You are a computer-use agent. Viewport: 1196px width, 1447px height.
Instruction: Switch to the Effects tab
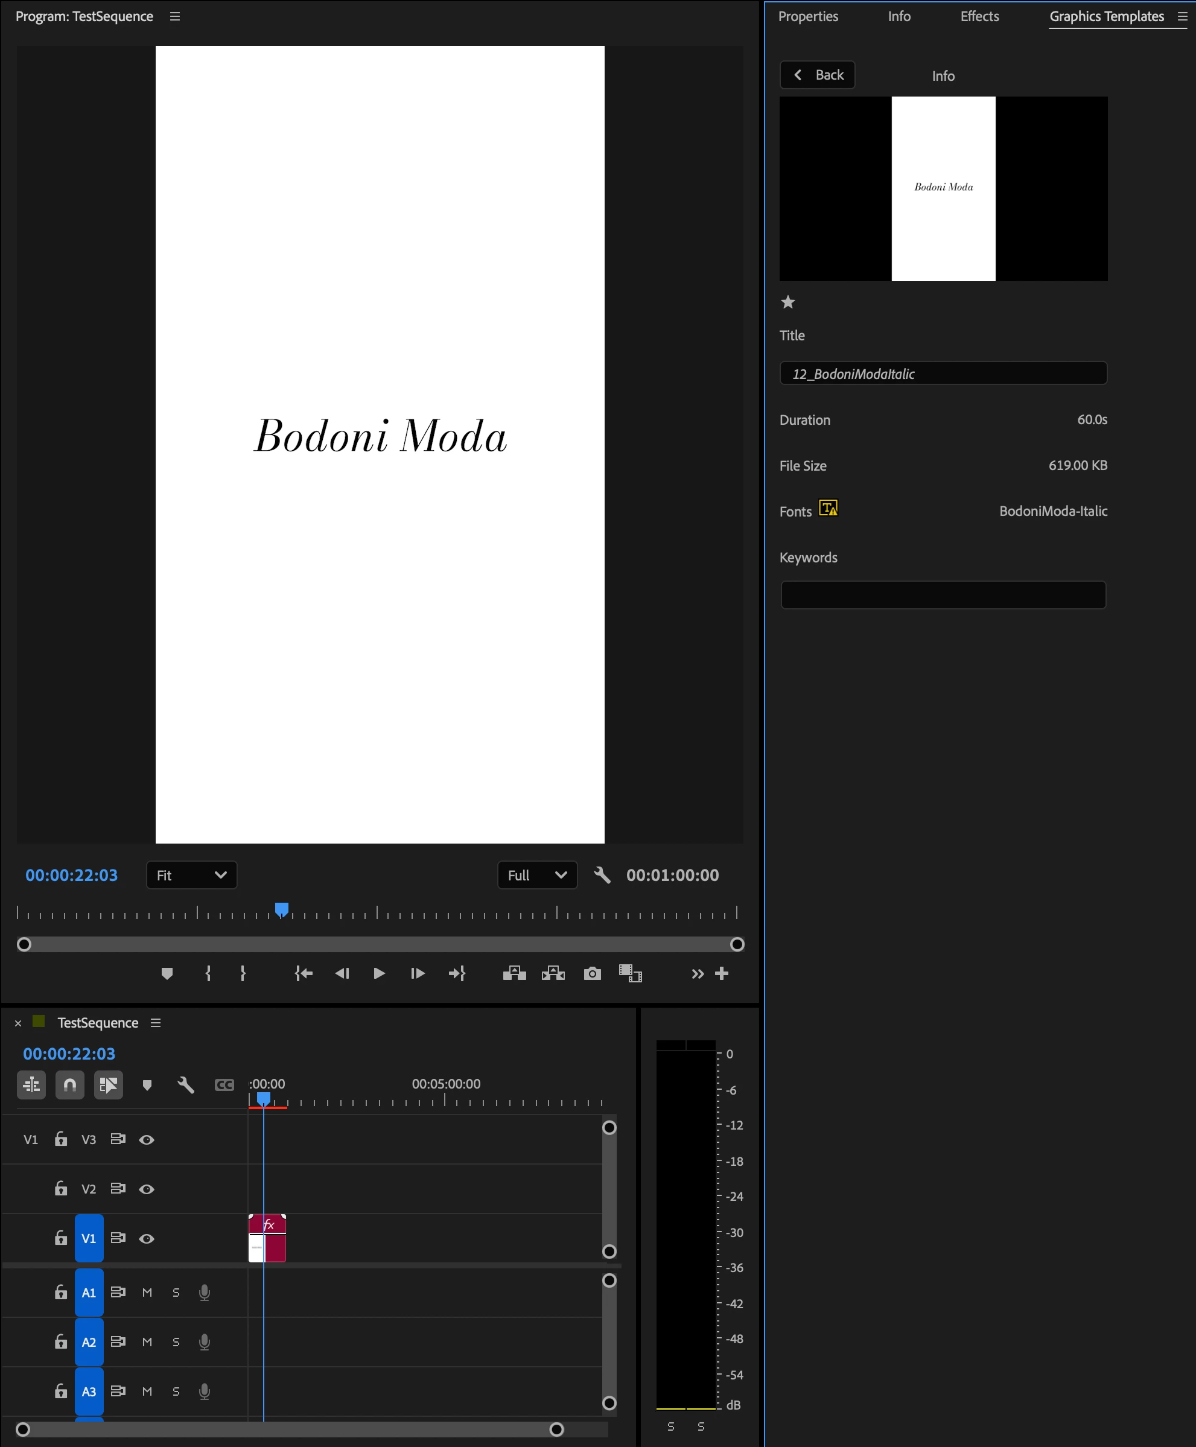979,16
